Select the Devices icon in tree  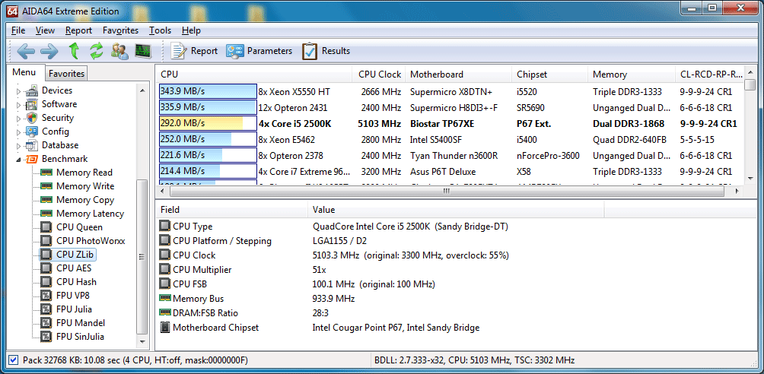(32, 90)
